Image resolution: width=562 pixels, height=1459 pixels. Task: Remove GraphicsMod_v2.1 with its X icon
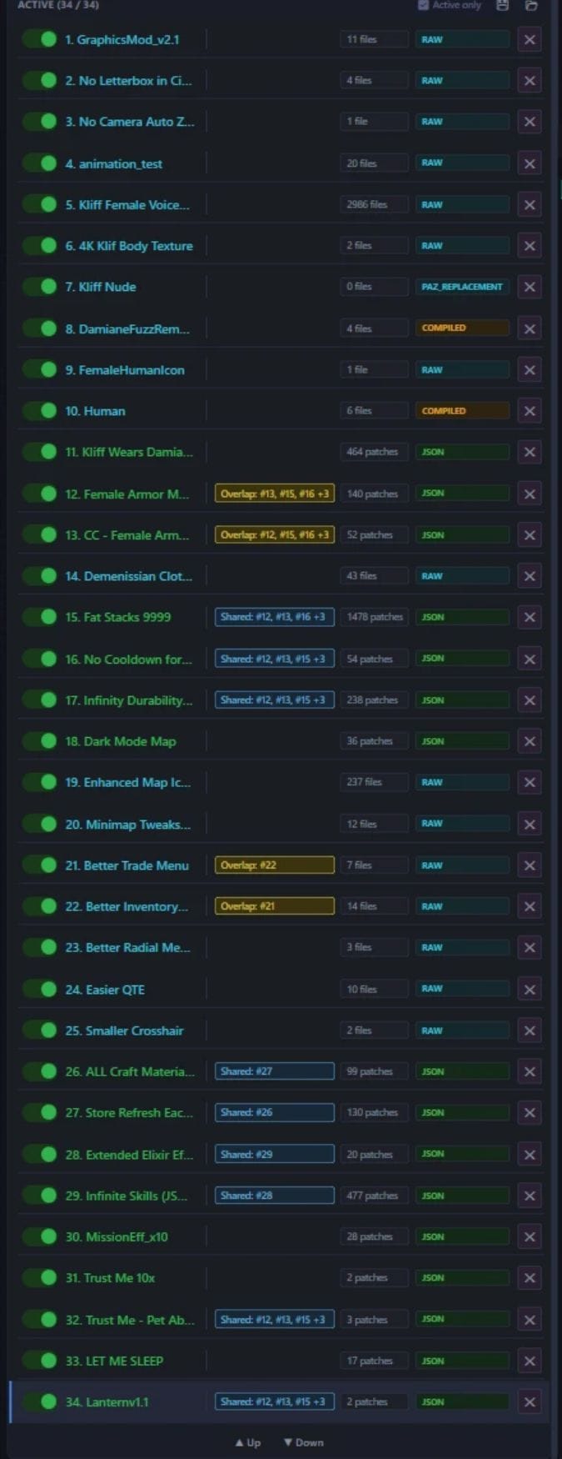coord(530,39)
